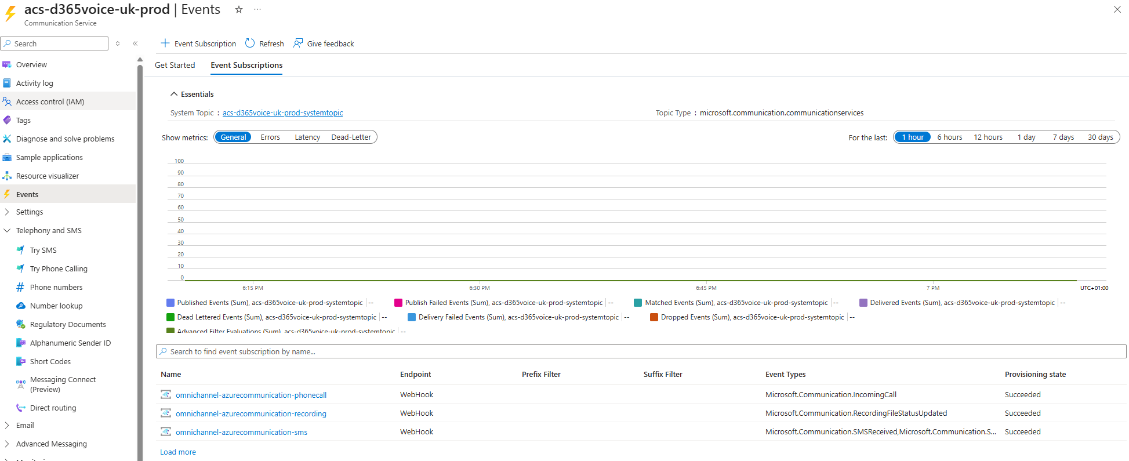Click the omnichannel-azurecommunication-sms row icon

coord(166,431)
